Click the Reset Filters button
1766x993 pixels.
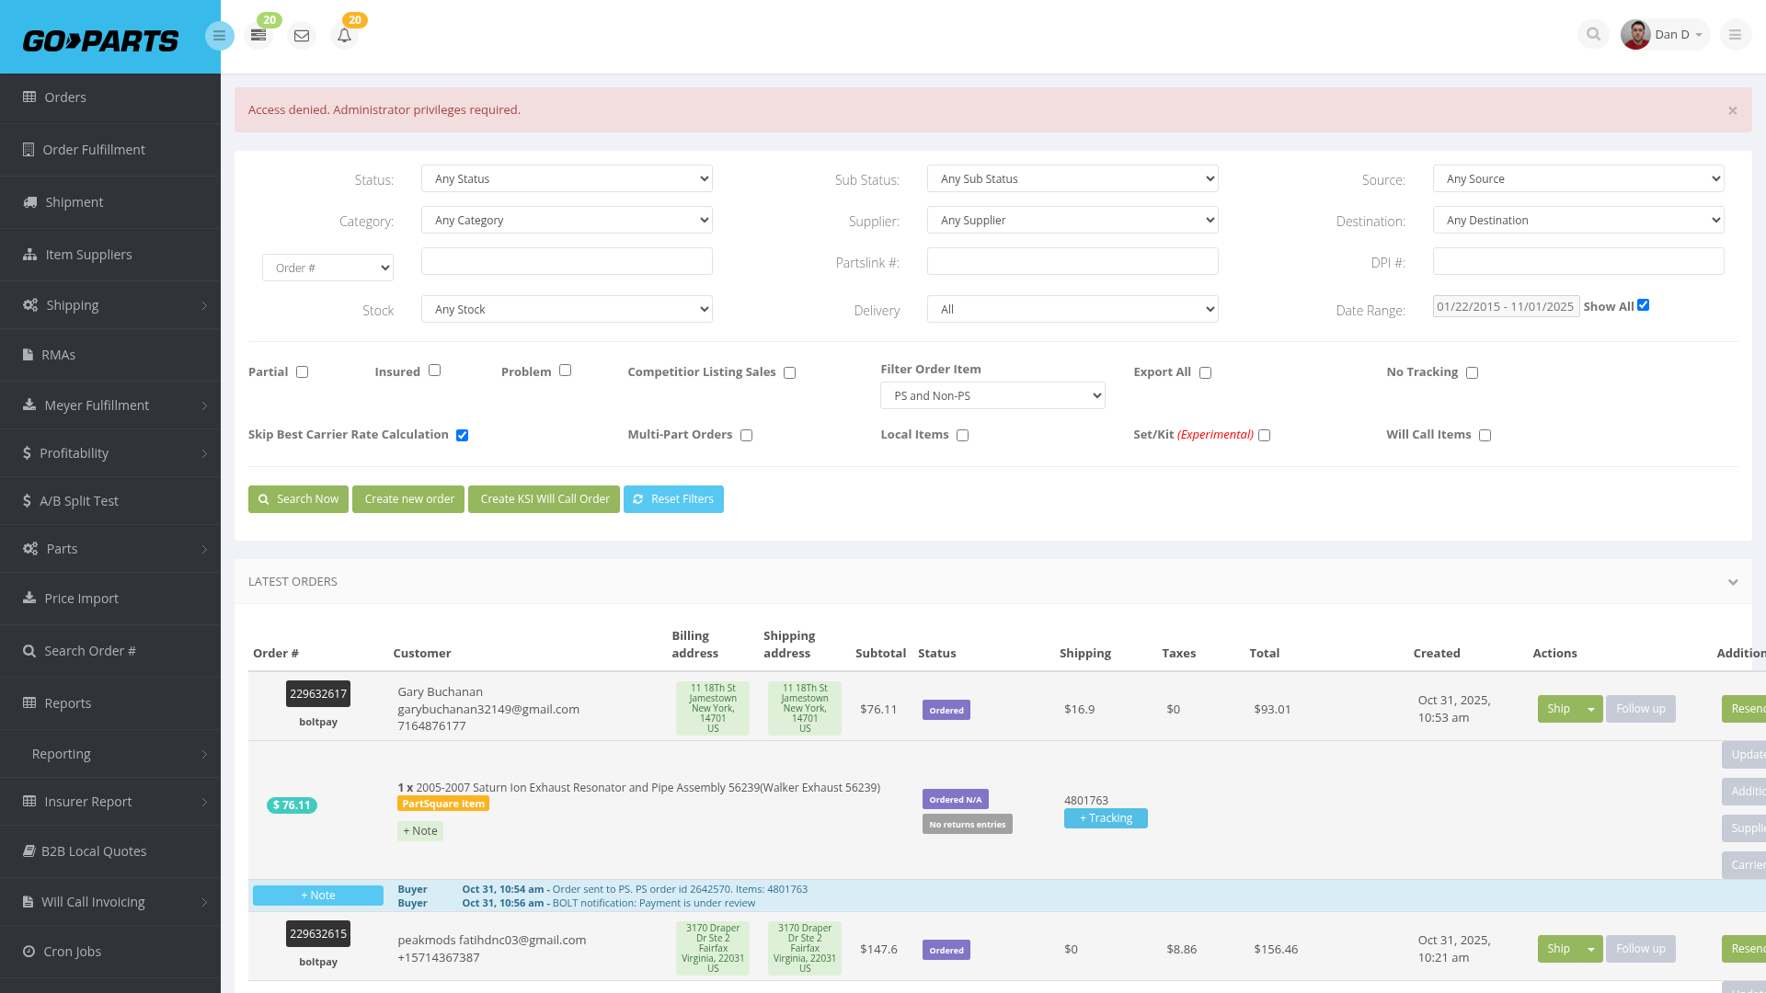pos(673,499)
